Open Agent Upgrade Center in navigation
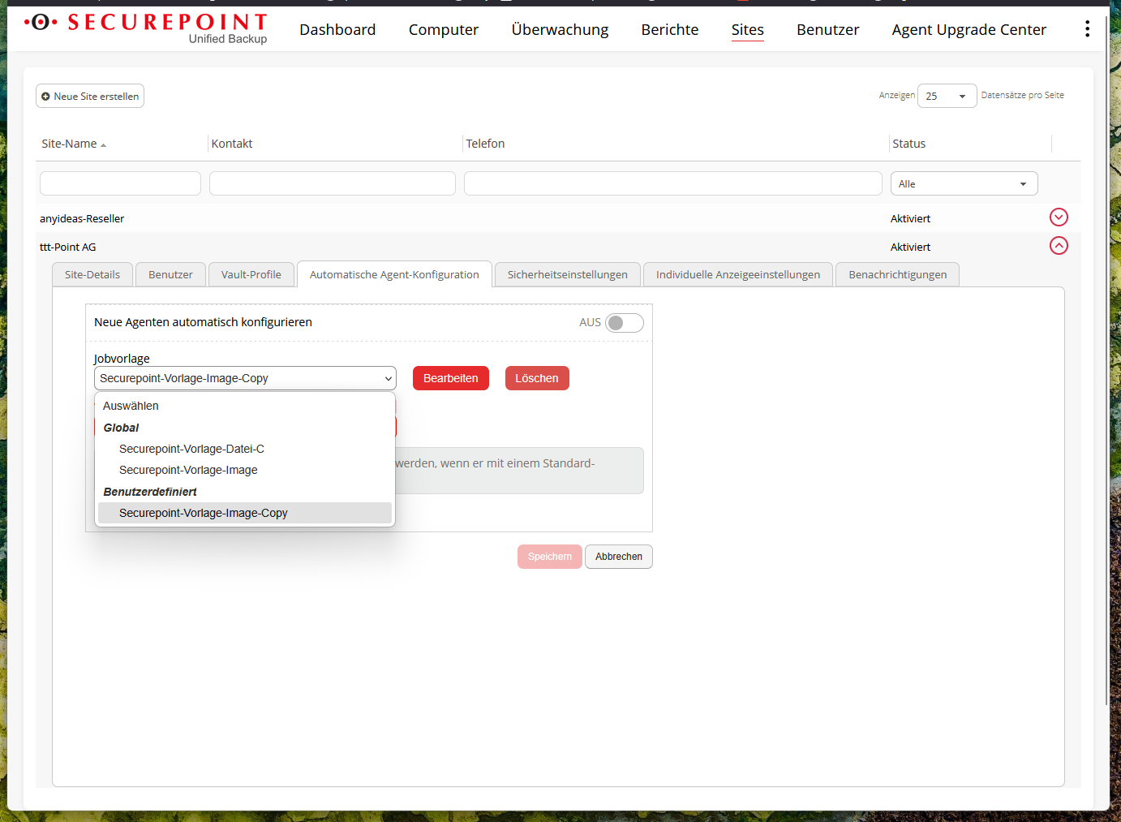Screen dimensions: 1121x822 pos(969,30)
